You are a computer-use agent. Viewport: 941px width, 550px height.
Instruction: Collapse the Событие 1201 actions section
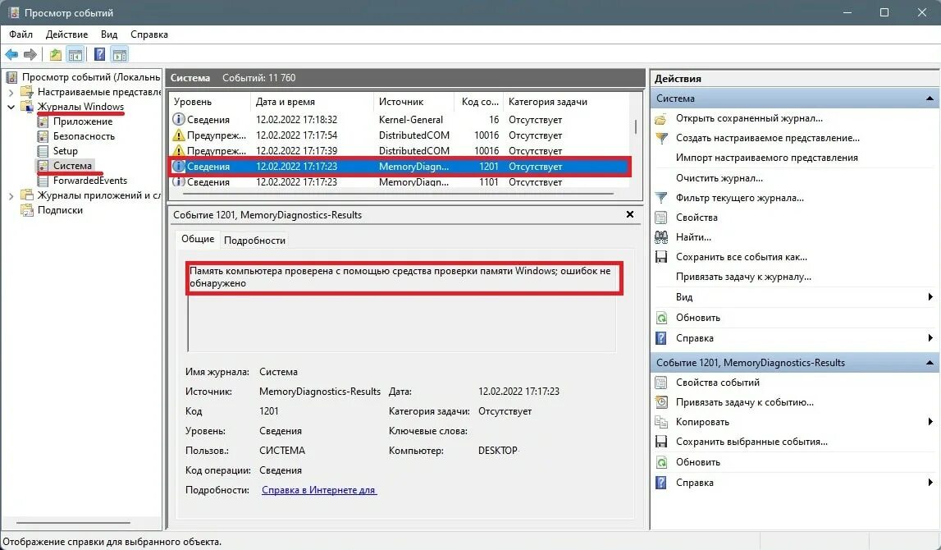coord(930,363)
